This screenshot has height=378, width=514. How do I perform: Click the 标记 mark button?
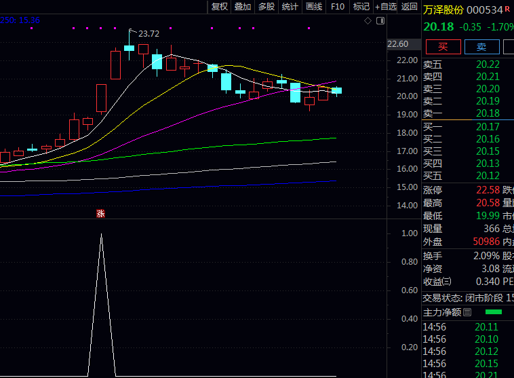click(361, 7)
